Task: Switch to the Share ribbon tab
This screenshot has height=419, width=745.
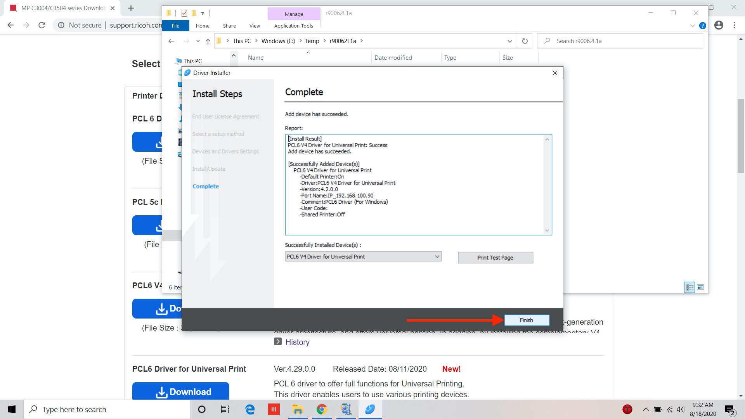Action: click(x=229, y=26)
